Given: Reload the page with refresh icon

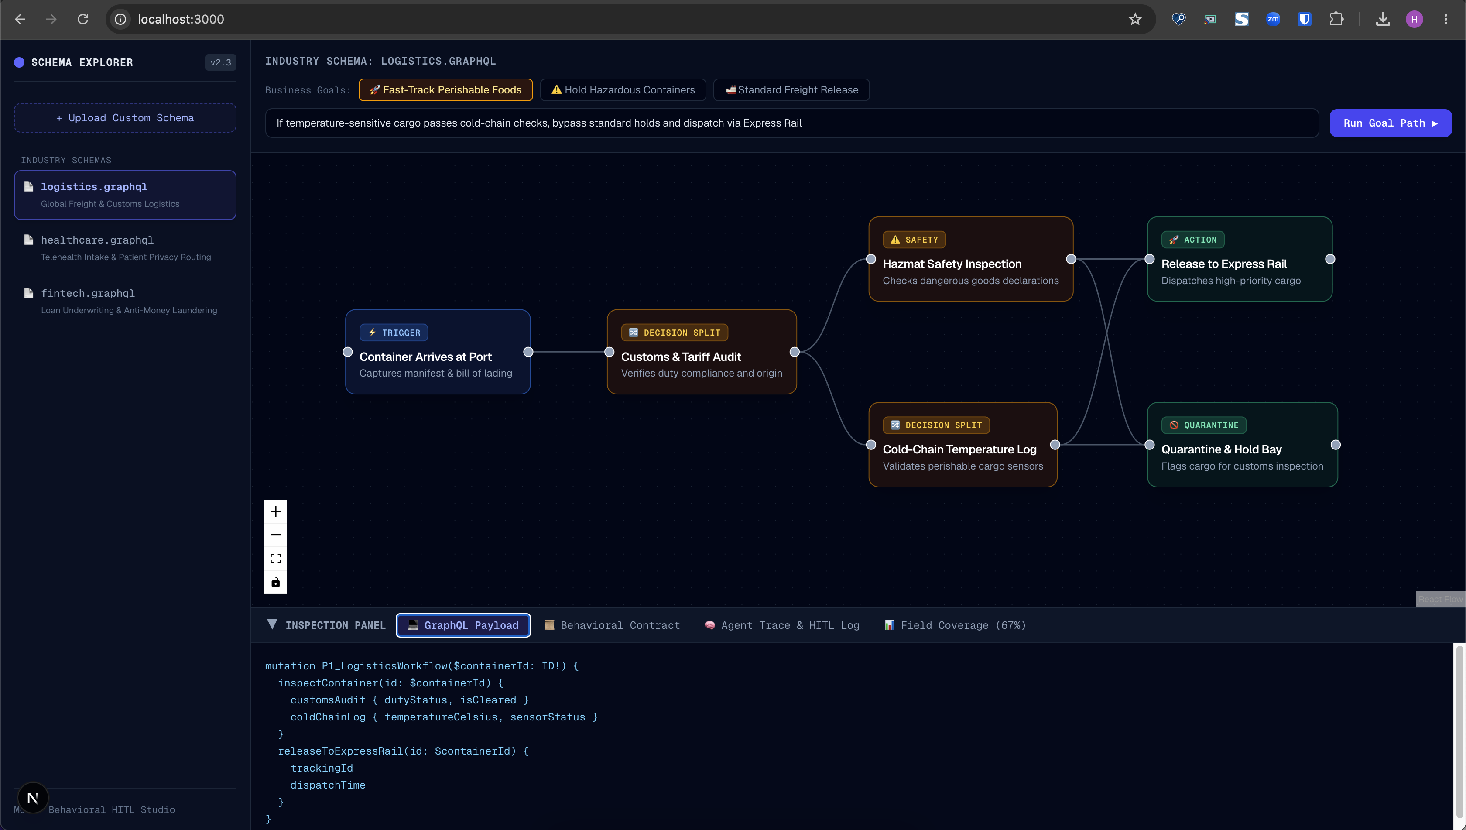Looking at the screenshot, I should point(82,19).
